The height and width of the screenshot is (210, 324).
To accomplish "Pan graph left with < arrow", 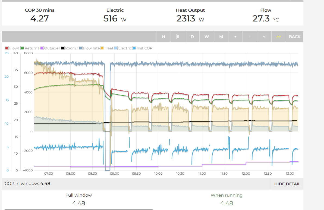I will point(264,37).
